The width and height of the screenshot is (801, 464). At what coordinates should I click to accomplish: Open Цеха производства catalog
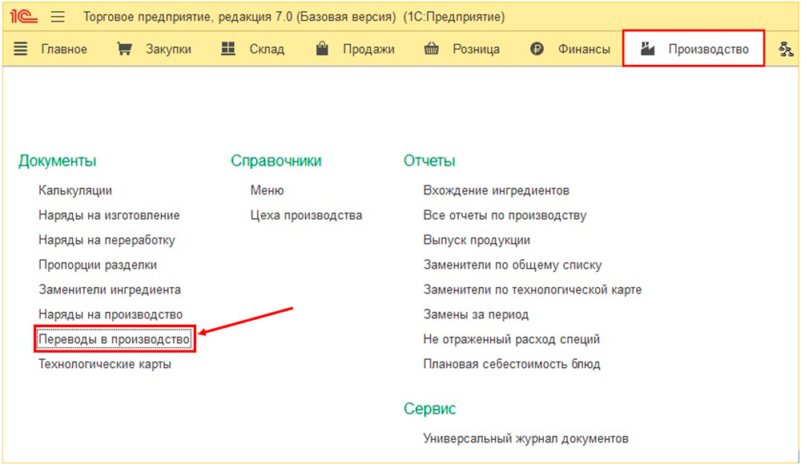point(306,215)
